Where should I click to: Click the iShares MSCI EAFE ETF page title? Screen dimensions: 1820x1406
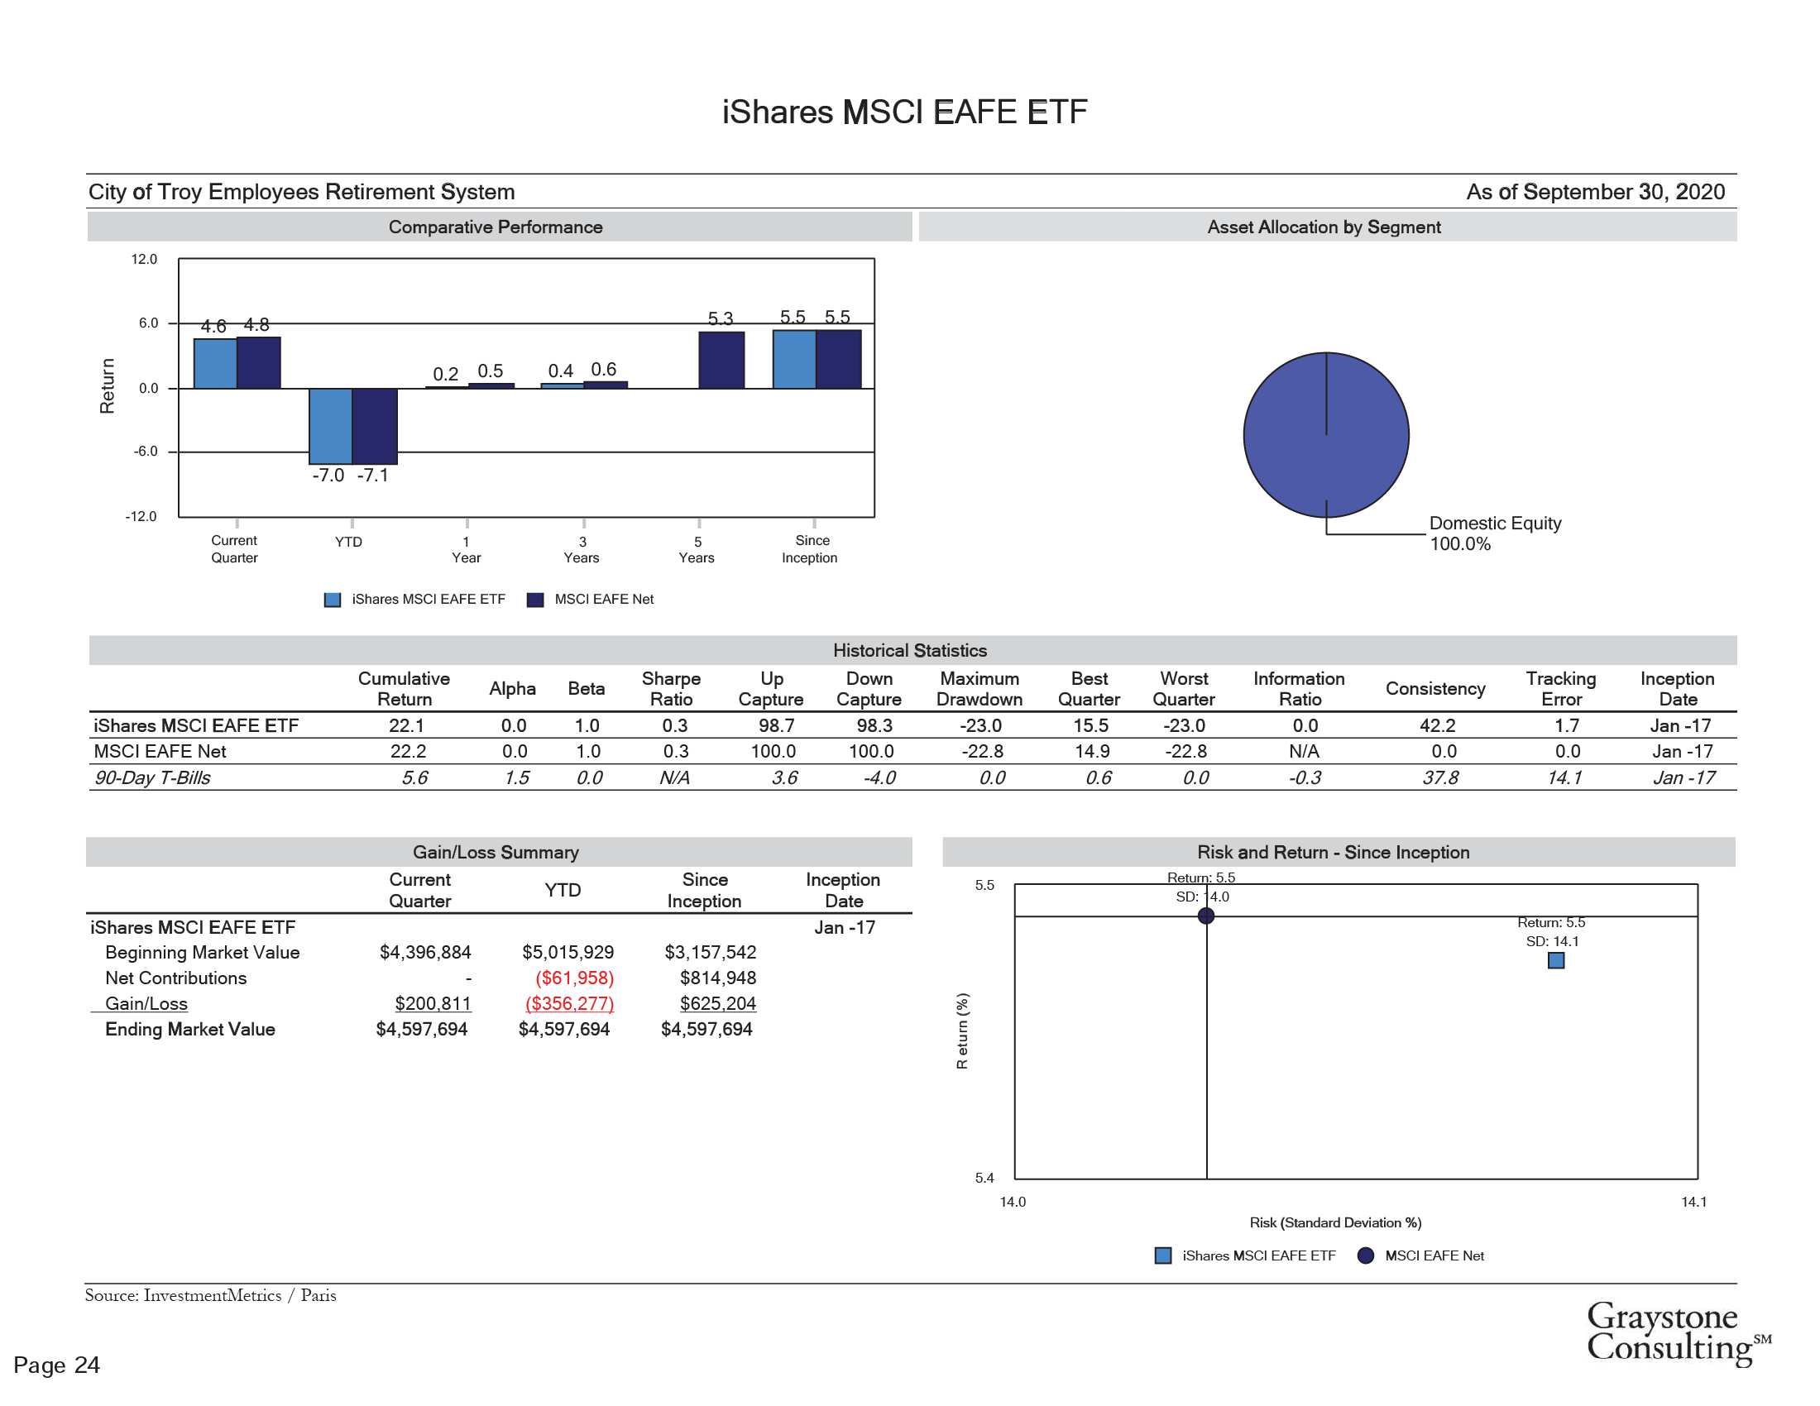tap(904, 112)
